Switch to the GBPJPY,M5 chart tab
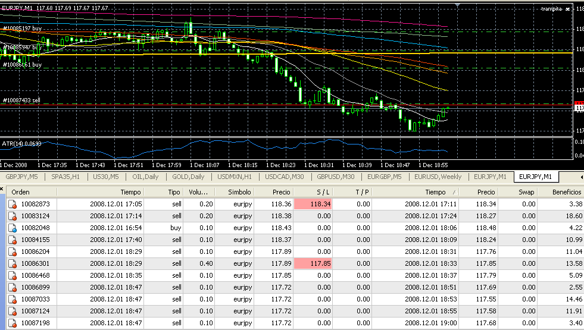Viewport: 584px width, 330px height. coord(22,177)
